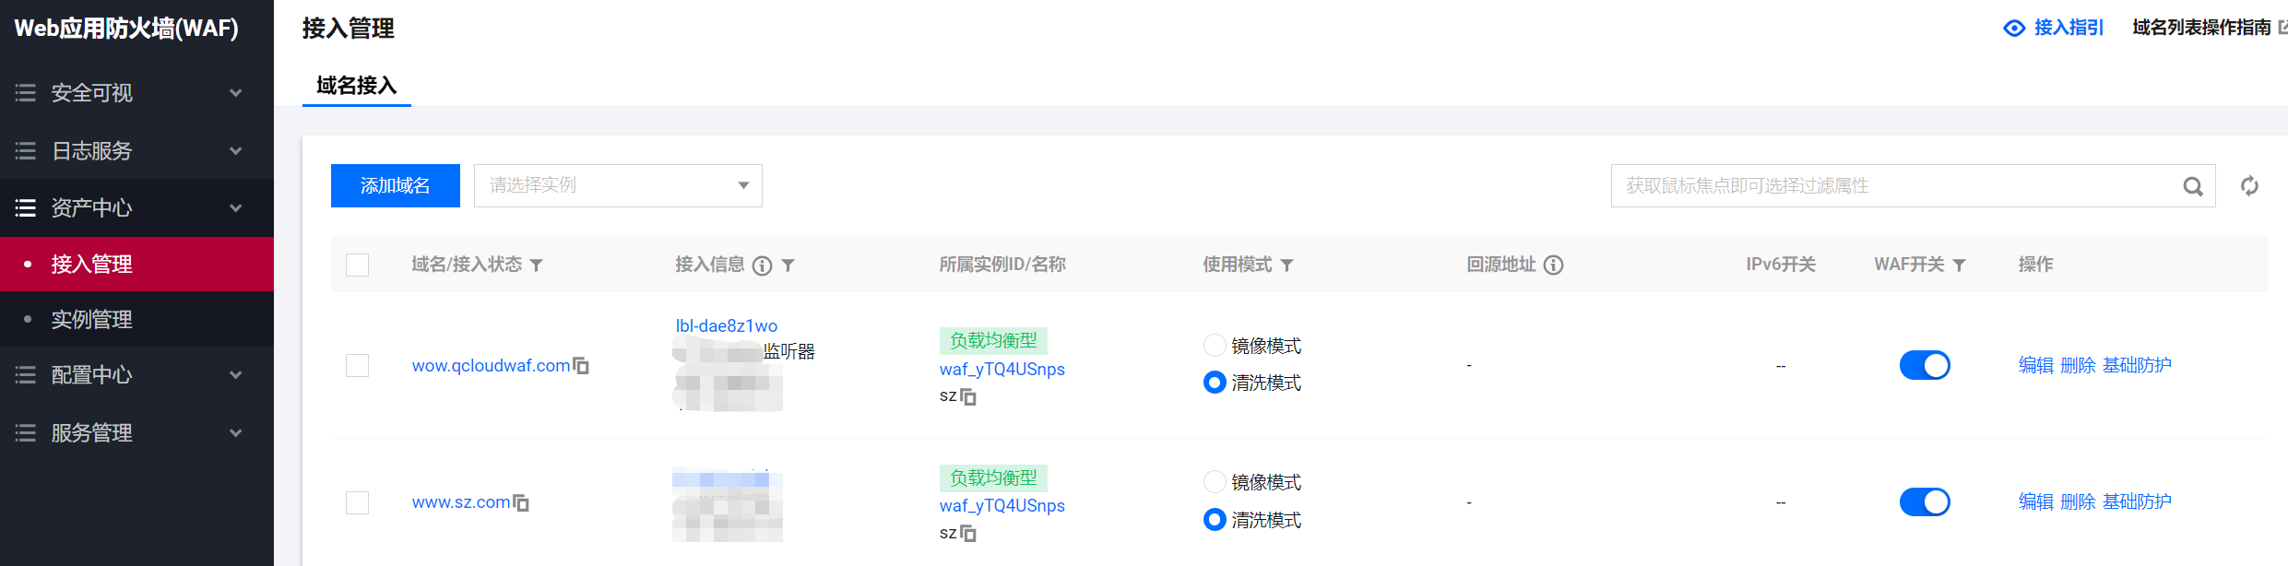
Task: Open 基础防护 for www.sz.com
Action: pos(2137,501)
